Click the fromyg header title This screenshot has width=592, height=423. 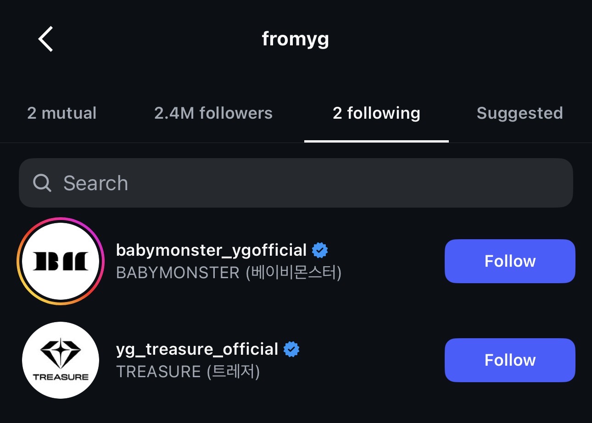click(296, 39)
